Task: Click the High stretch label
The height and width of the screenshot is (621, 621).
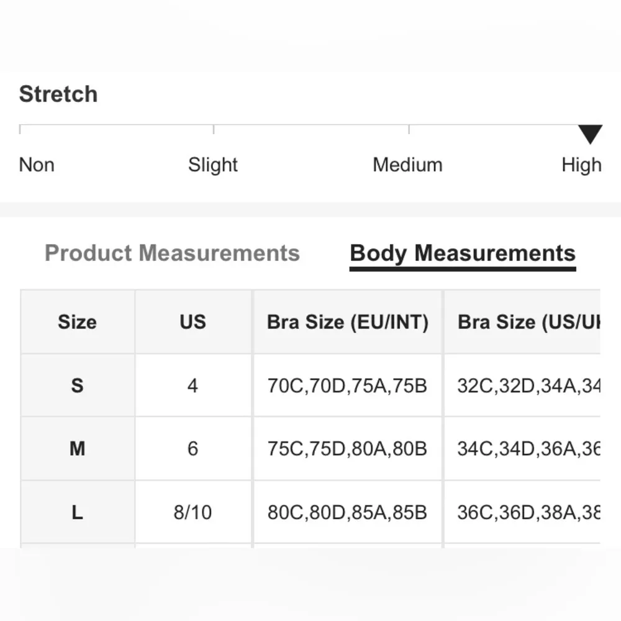Action: pos(581,165)
